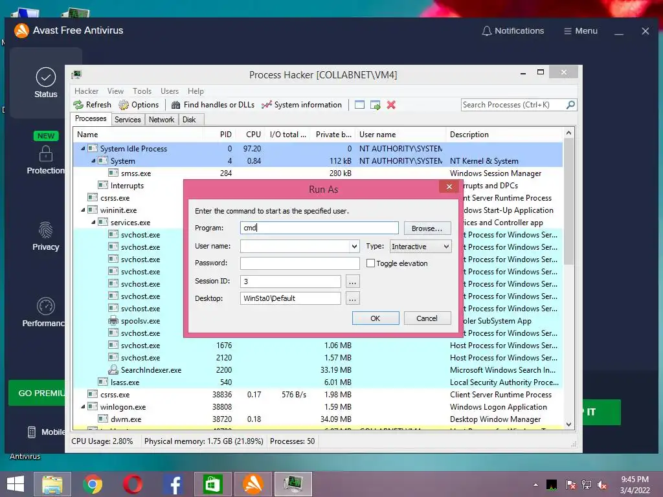Open the Hacker menu
This screenshot has width=663, height=497.
pos(86,91)
